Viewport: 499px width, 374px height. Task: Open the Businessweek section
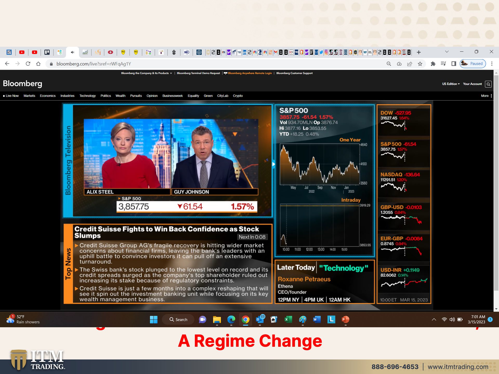(173, 96)
